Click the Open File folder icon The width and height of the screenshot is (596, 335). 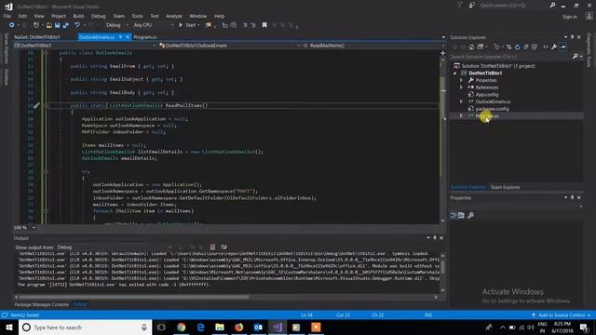coord(48,25)
